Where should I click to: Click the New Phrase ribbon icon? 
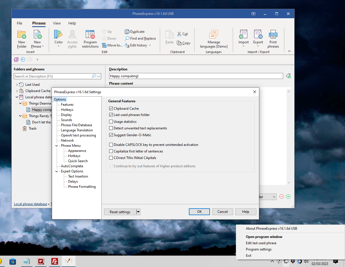coord(37,35)
